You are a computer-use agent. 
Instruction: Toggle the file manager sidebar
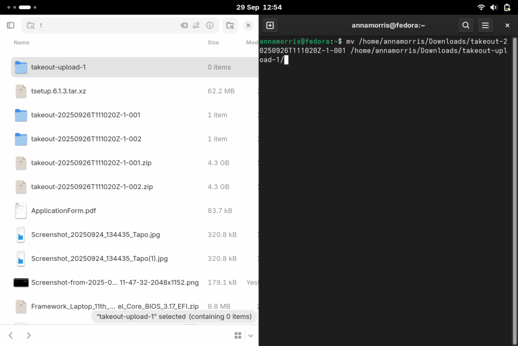(11, 25)
